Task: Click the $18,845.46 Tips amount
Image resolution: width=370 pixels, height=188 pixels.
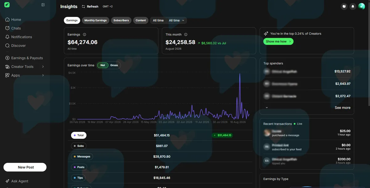Action: point(162,178)
